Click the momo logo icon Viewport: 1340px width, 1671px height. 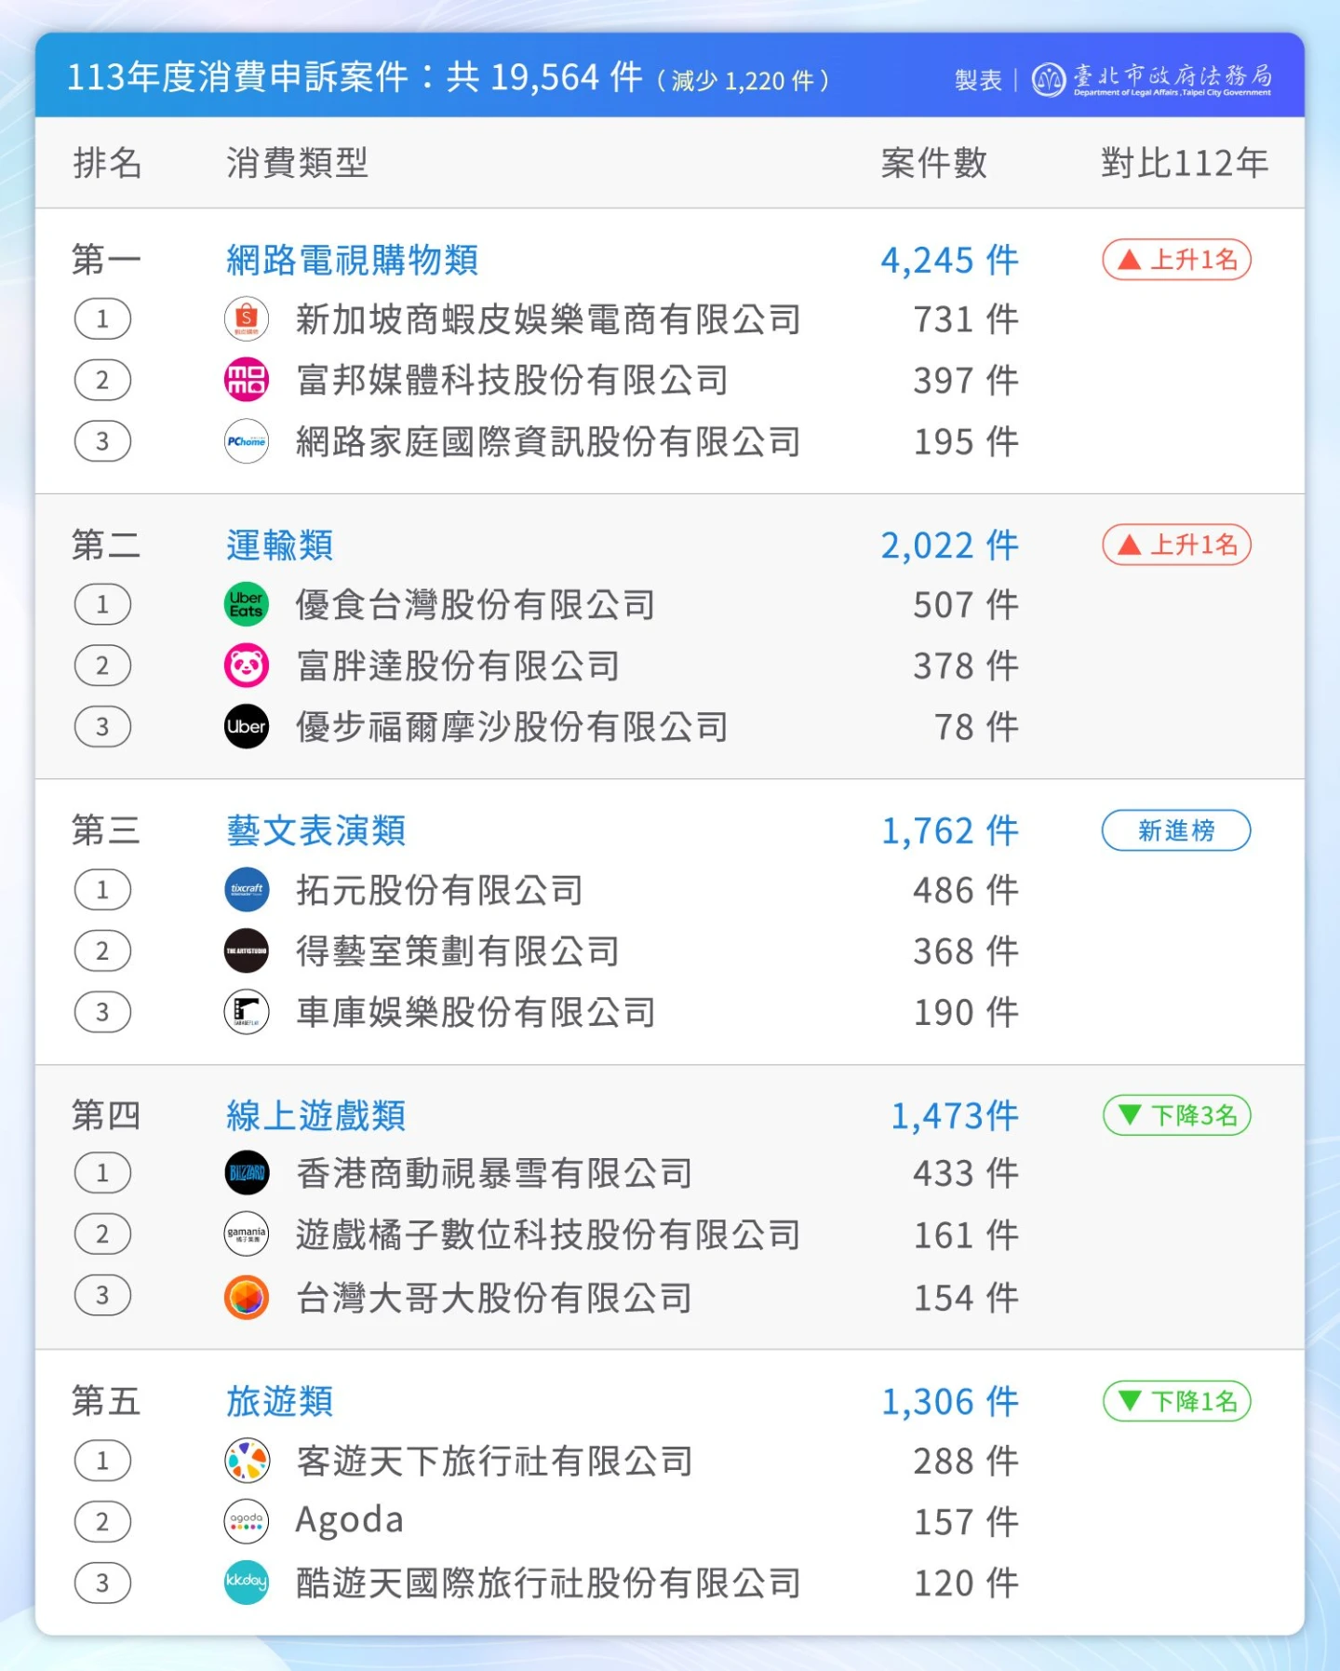(x=247, y=380)
